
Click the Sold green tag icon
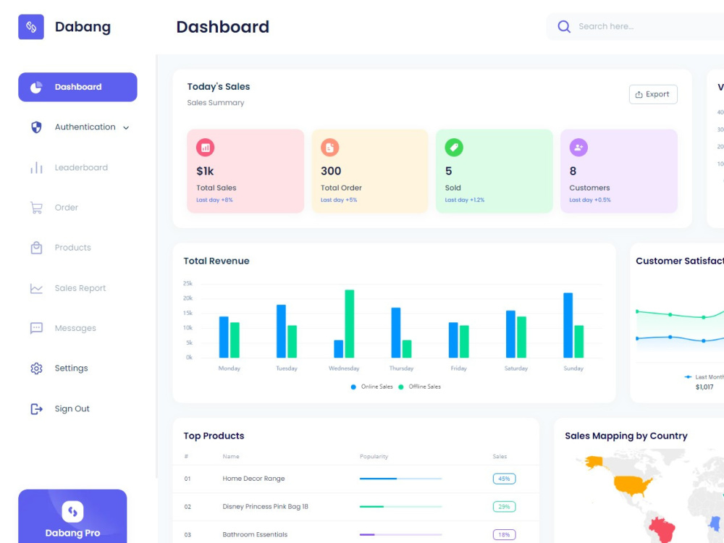tap(454, 148)
